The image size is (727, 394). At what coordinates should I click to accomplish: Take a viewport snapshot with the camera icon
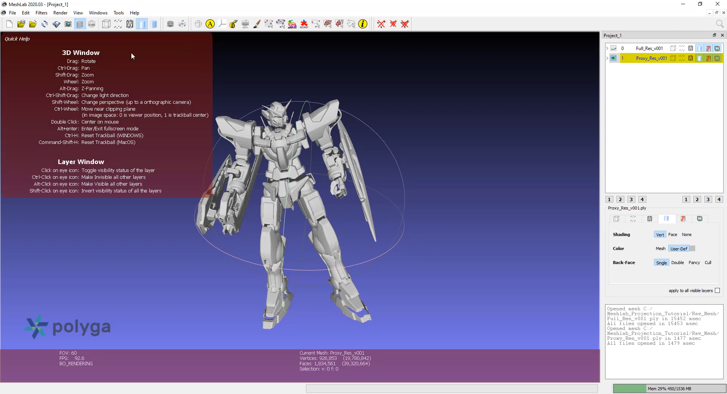coord(68,24)
